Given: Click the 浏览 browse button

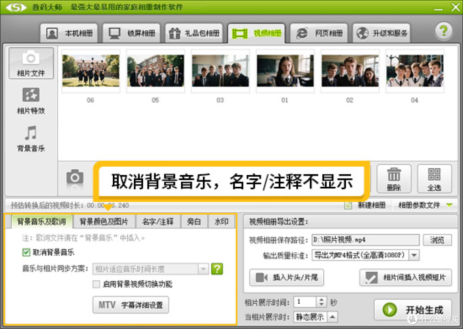Looking at the screenshot, I should 437,240.
